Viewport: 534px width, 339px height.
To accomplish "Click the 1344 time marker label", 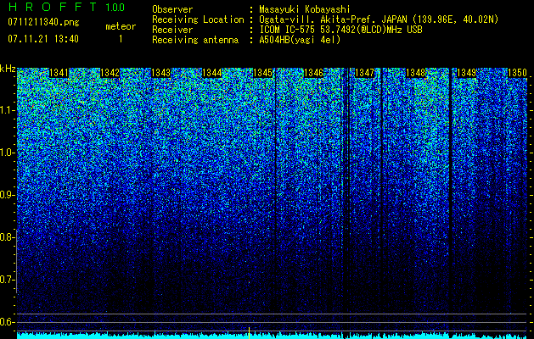I will (212, 73).
